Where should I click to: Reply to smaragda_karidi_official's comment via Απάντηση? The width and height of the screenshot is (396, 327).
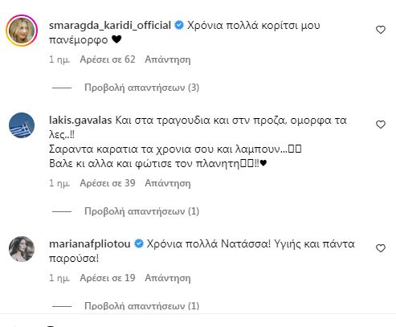point(168,59)
